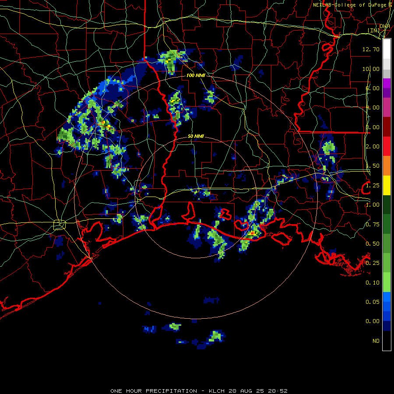The image size is (394, 394).
Task: Click the '12.70' legend value
Action: coord(371,49)
